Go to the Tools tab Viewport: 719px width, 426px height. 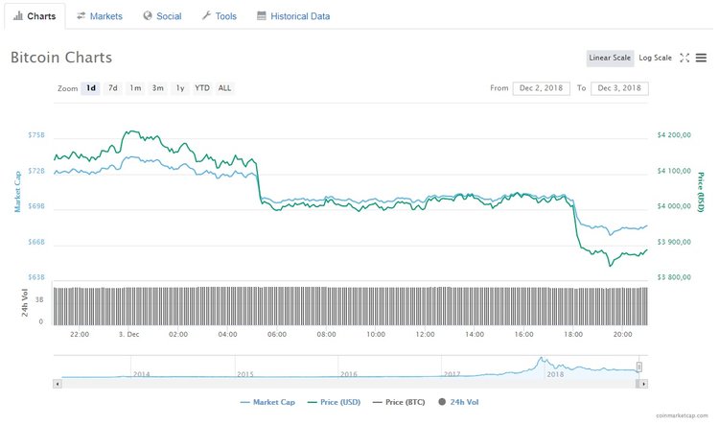click(x=220, y=16)
